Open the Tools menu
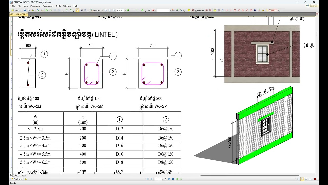Viewport: 328px width, 185px height. coord(58,6)
